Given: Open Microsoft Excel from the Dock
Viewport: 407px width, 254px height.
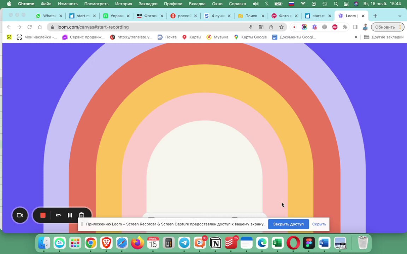Looking at the screenshot, I should [x=277, y=243].
